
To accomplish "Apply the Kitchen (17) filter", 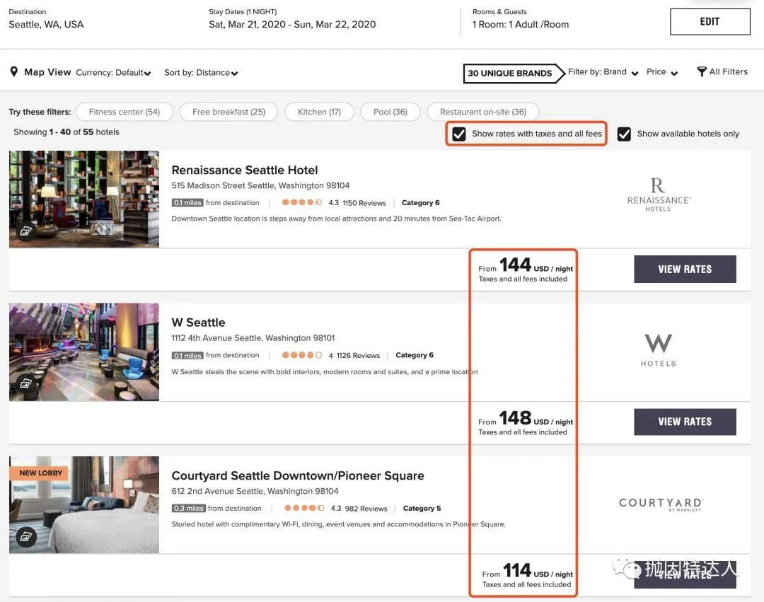I will [x=319, y=112].
